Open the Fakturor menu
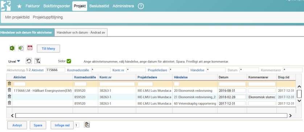 coord(33,6)
